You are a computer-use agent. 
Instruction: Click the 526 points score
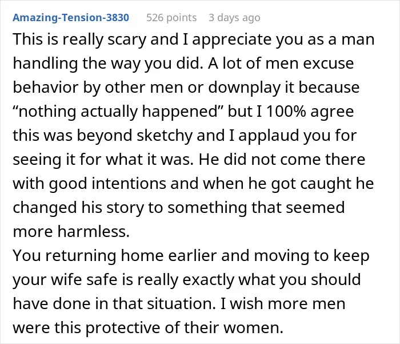[x=171, y=17]
